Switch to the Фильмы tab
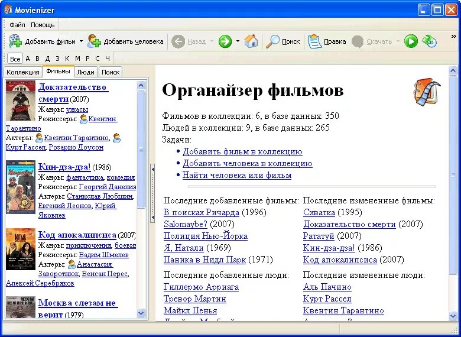The image size is (461, 337). [58, 71]
